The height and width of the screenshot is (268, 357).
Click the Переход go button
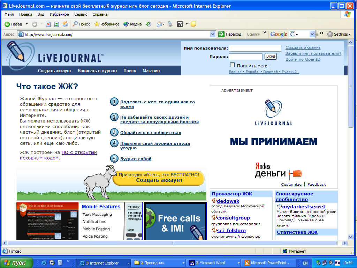coord(230,34)
